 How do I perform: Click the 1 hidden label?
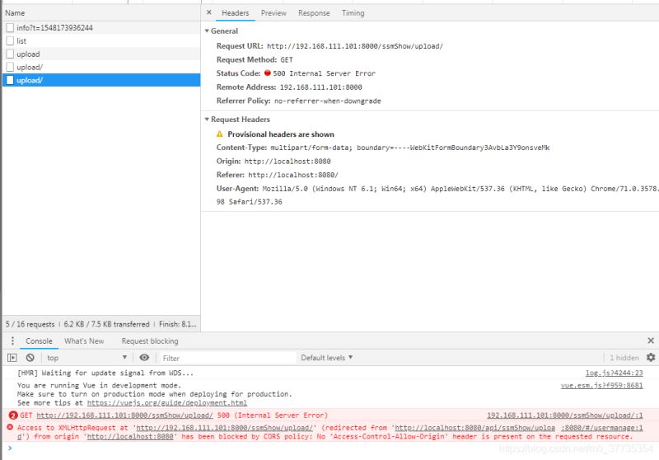tap(624, 358)
